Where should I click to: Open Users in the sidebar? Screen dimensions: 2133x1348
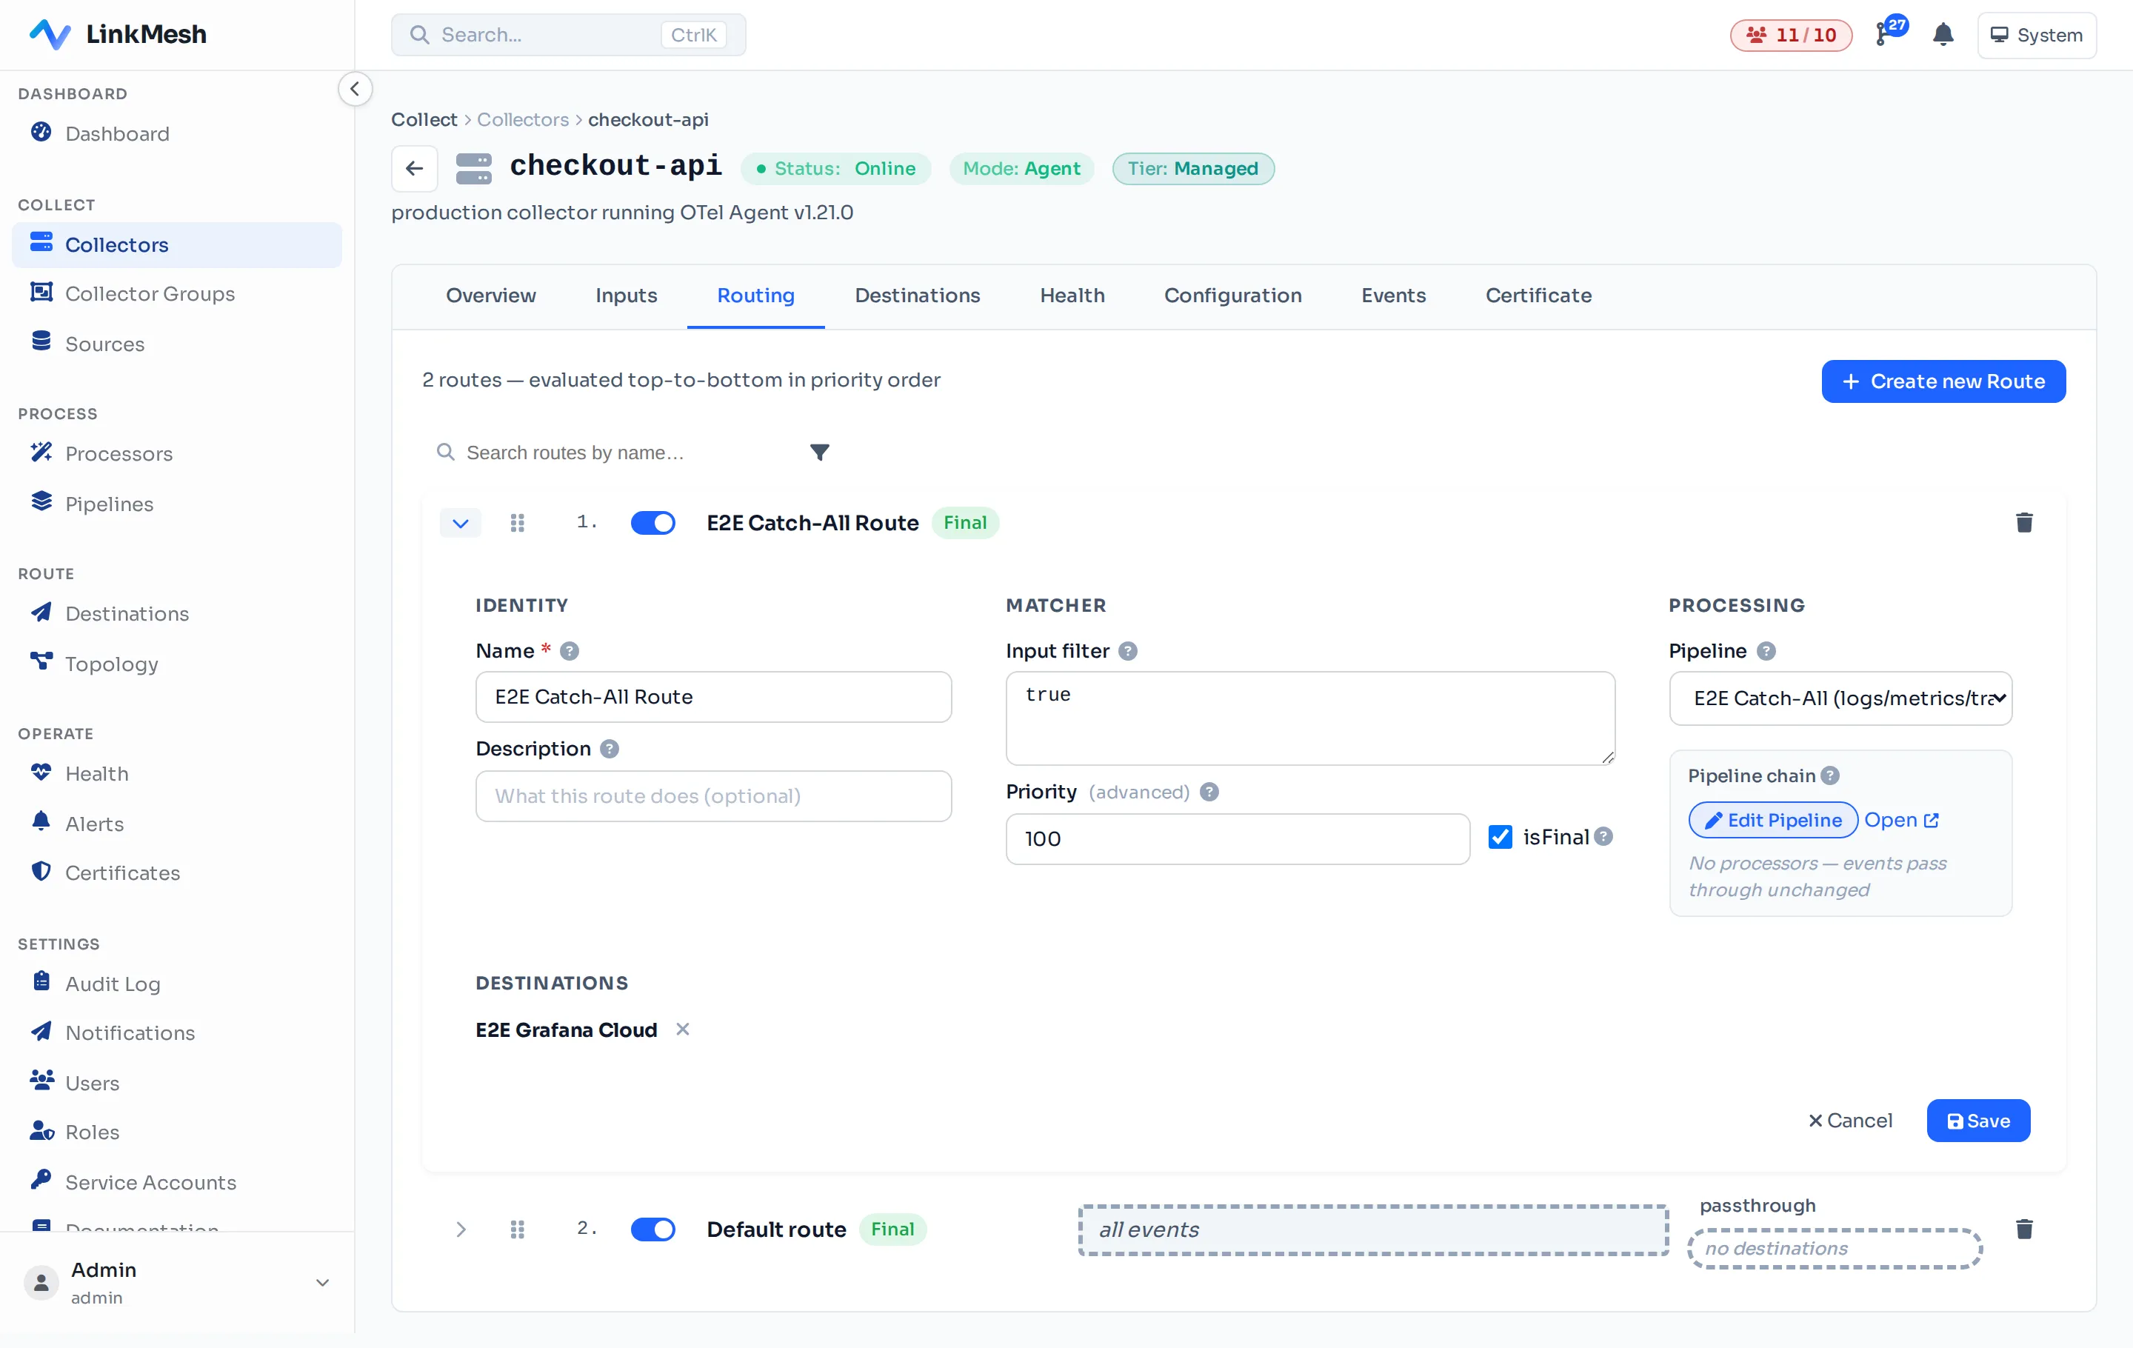pyautogui.click(x=176, y=1083)
